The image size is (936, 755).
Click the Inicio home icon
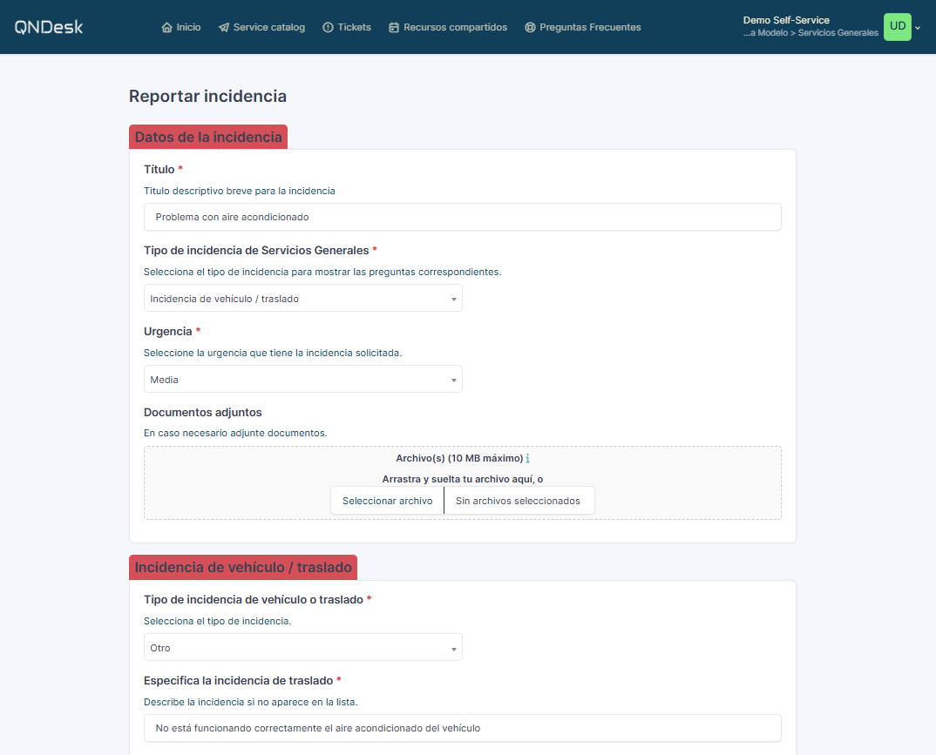(x=166, y=28)
